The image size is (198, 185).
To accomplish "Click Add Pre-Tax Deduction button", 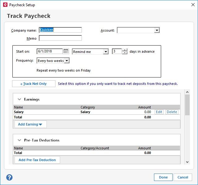I will click(37, 160).
